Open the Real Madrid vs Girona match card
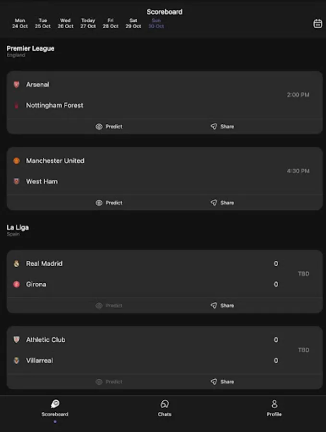Screen dimensions: 326x432 [163, 274]
